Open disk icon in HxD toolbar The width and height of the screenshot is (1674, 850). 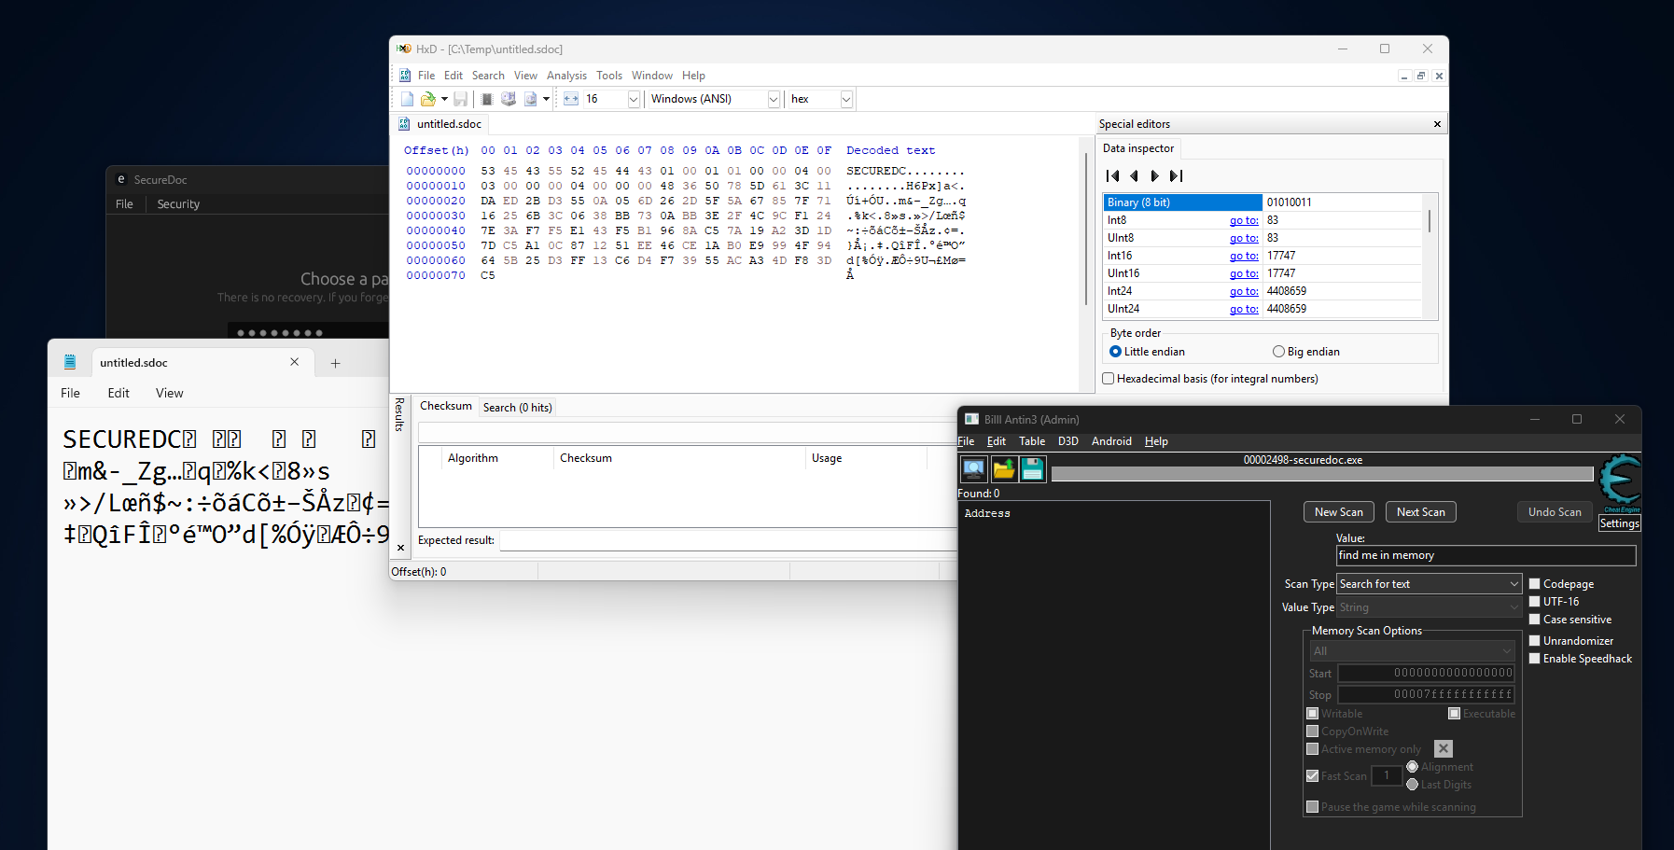click(x=509, y=99)
